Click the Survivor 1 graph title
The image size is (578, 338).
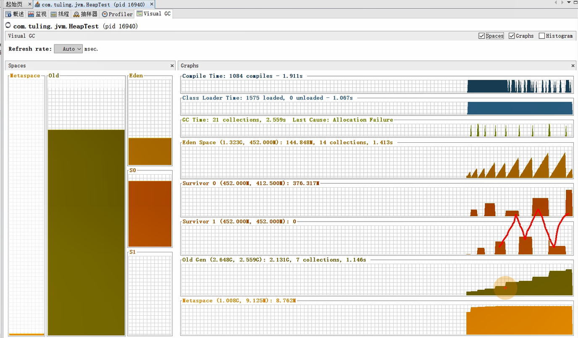click(239, 221)
